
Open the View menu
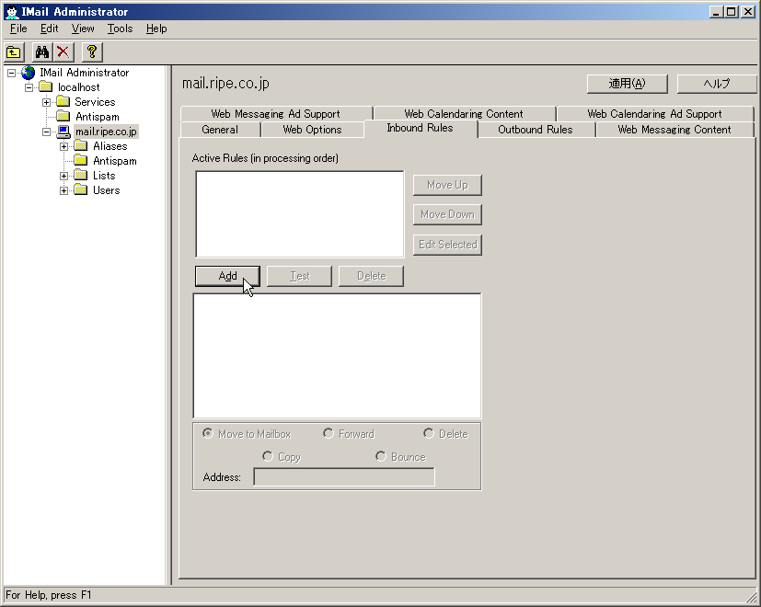click(x=83, y=29)
